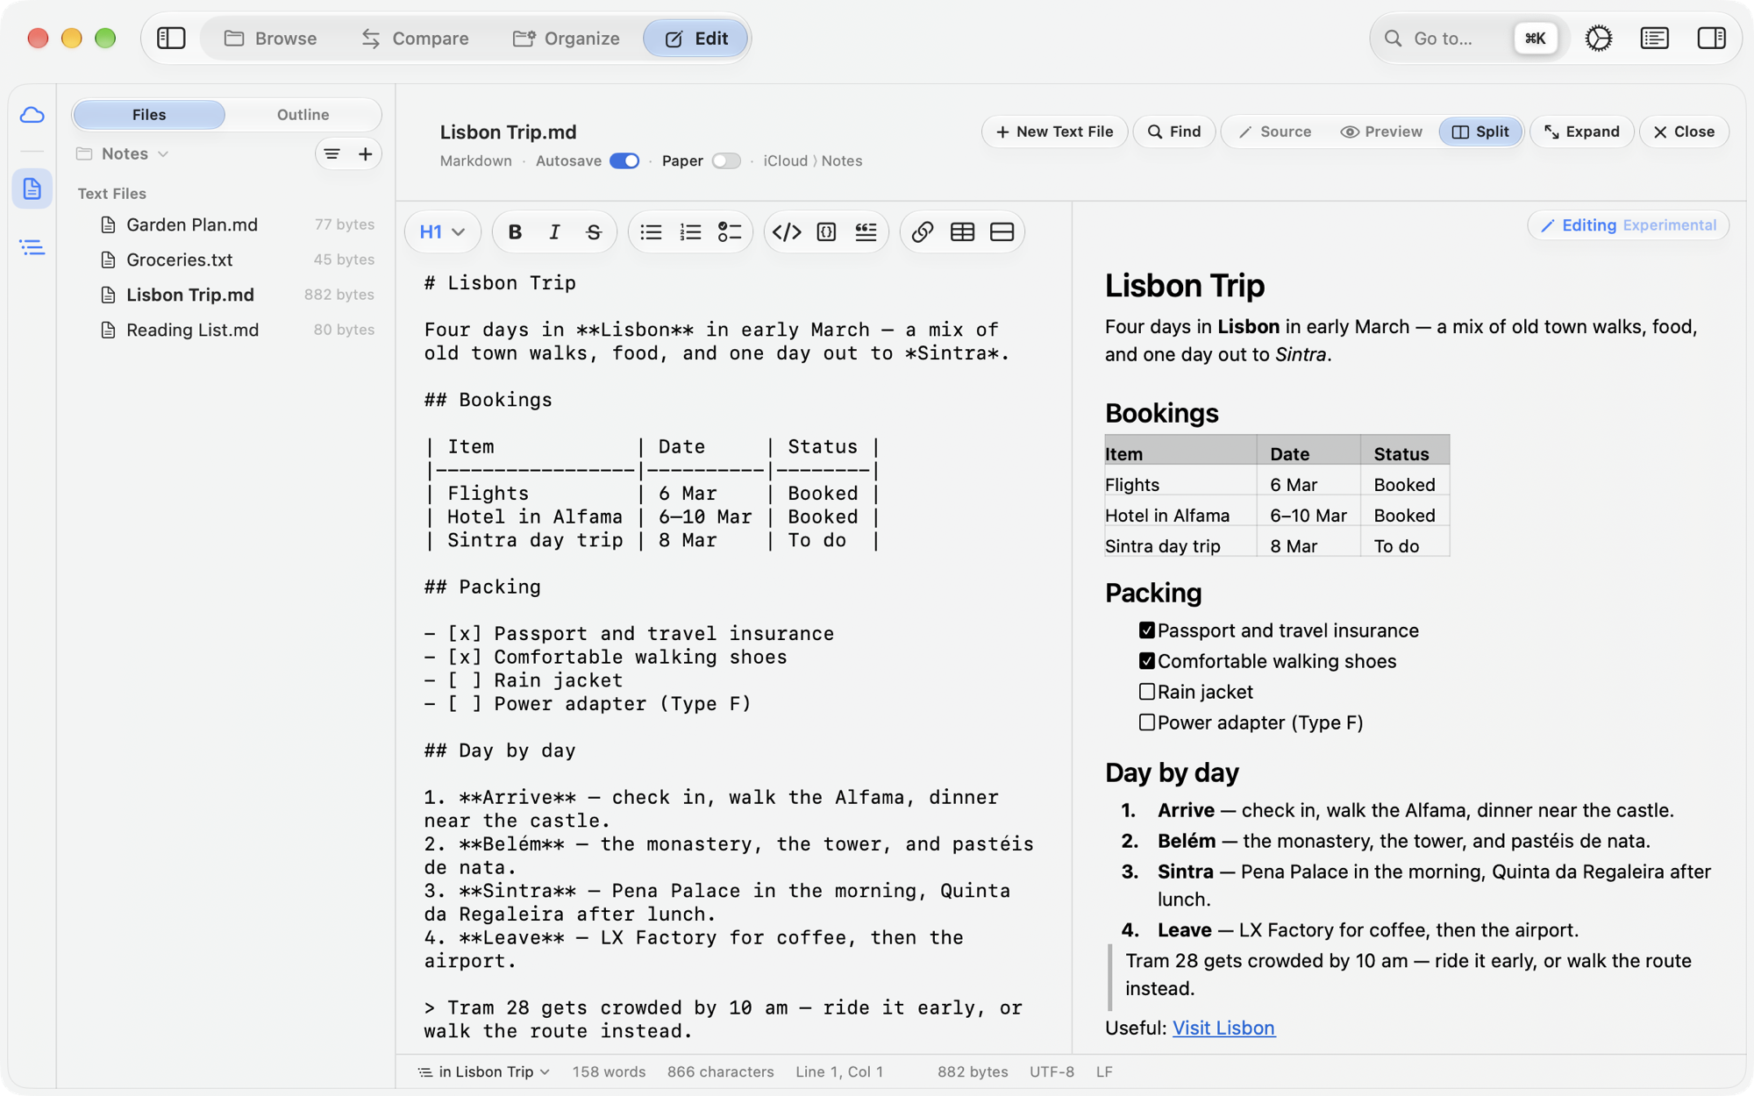Open the H1 heading level dropdown

click(x=442, y=232)
